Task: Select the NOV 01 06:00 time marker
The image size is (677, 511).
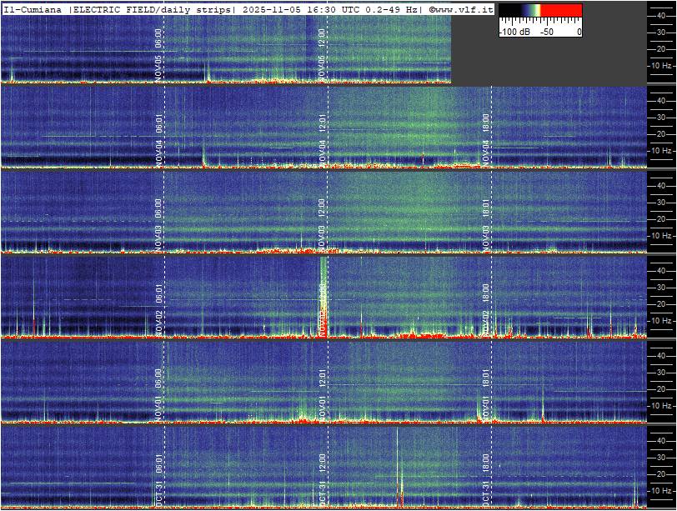Action: tap(158, 393)
